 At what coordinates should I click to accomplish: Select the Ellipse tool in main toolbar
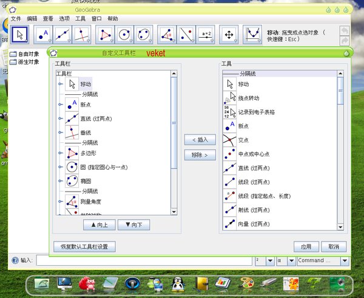(x=143, y=35)
